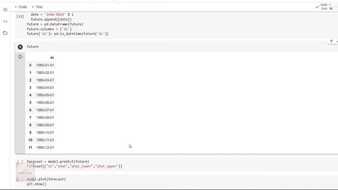Open the table of contents sidebar icon
The image size is (338, 190).
(x=5, y=9)
